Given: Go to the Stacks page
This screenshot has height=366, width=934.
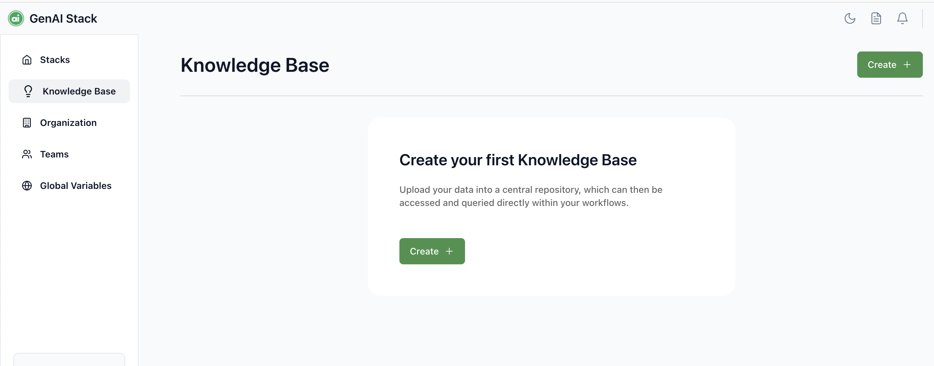Looking at the screenshot, I should click(55, 60).
